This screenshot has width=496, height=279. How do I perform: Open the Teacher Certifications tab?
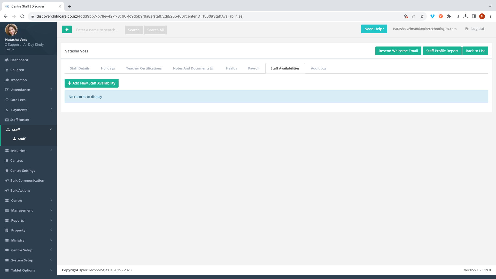[x=144, y=68]
